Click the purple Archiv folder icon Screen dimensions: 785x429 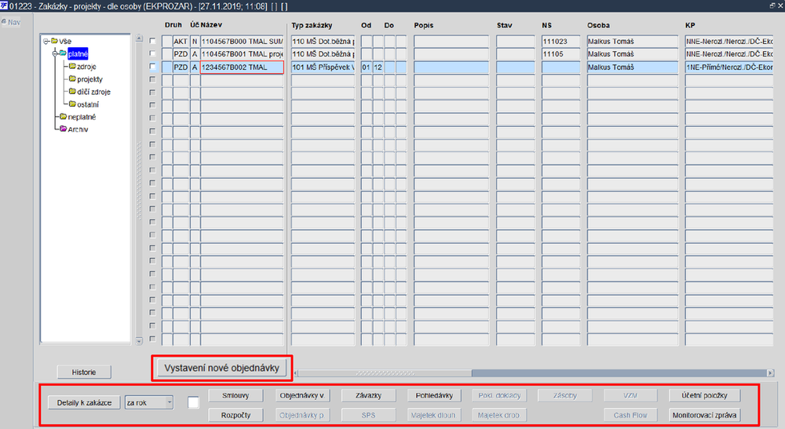coord(63,129)
